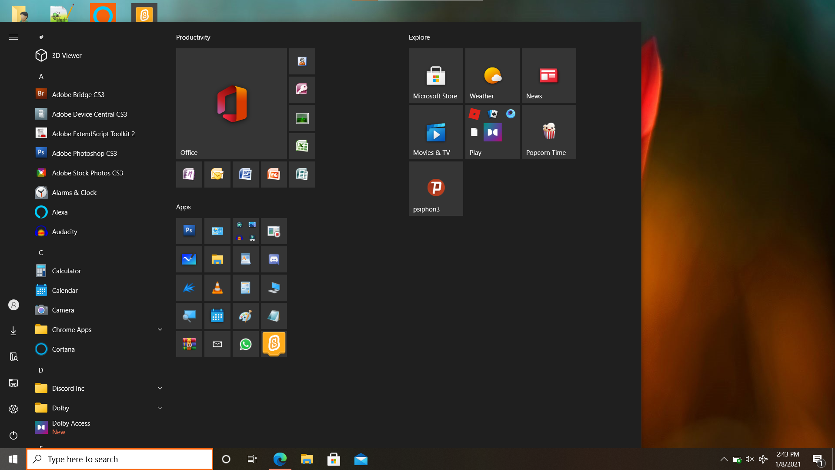The height and width of the screenshot is (470, 835).
Task: Open Adobe Photoshop CS3 from list
Action: coord(99,153)
